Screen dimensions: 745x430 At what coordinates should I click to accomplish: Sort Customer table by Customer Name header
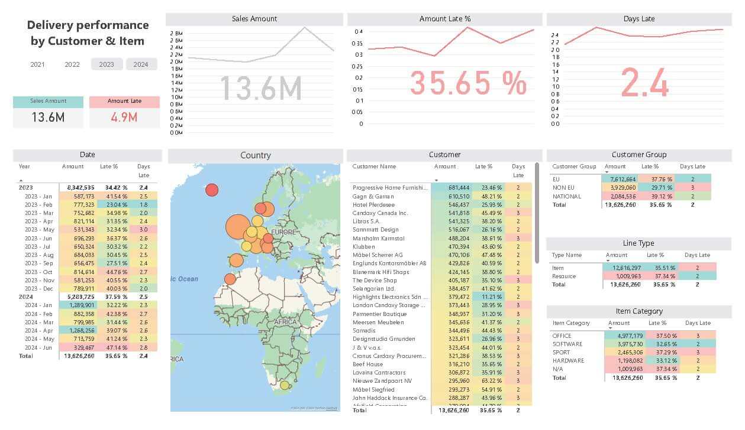374,167
